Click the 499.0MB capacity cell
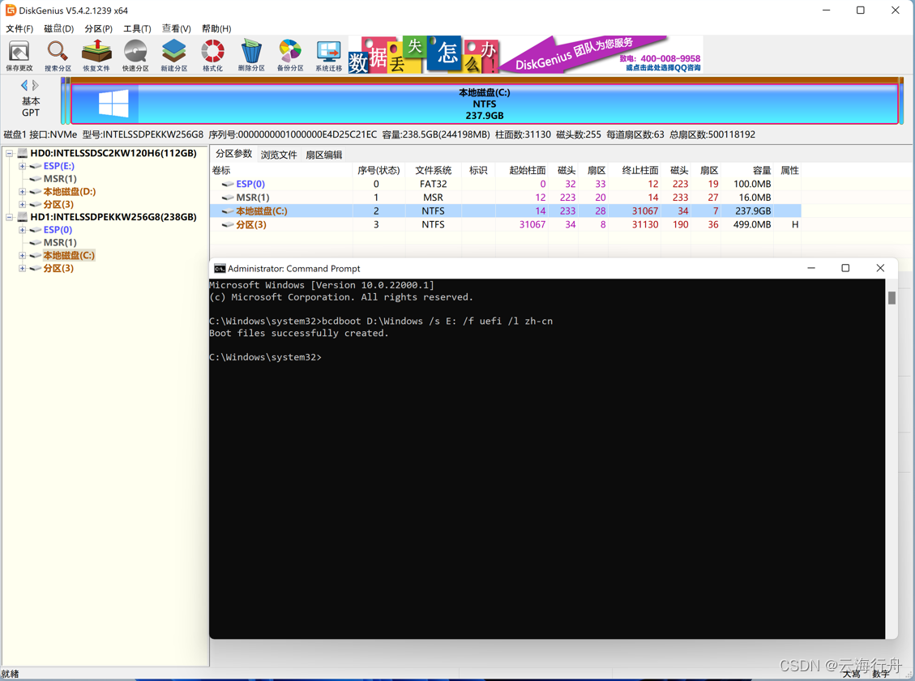Viewport: 915px width, 681px height. point(752,224)
